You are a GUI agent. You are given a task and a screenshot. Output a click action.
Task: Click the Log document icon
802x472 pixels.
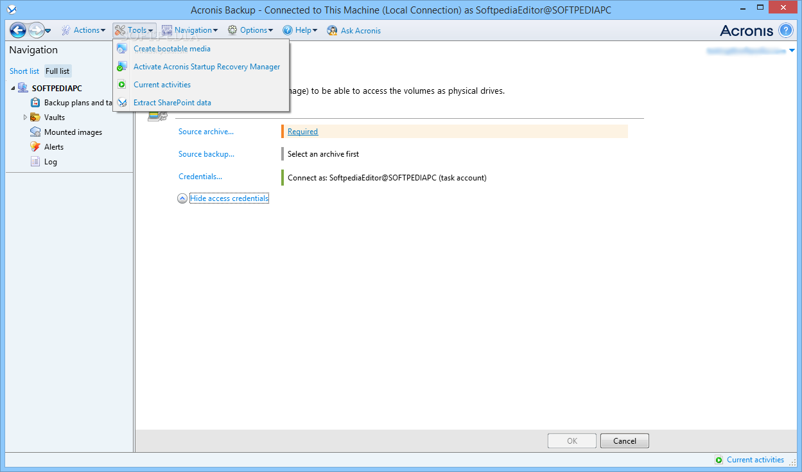click(35, 162)
